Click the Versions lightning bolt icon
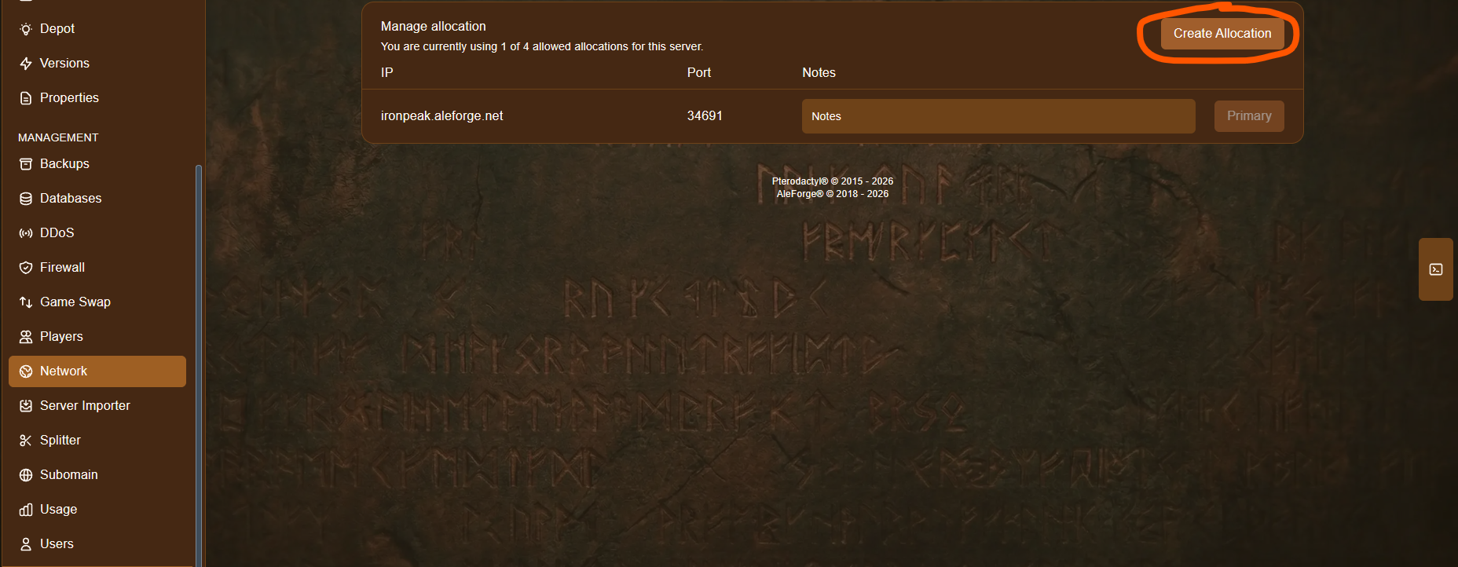 (x=26, y=64)
